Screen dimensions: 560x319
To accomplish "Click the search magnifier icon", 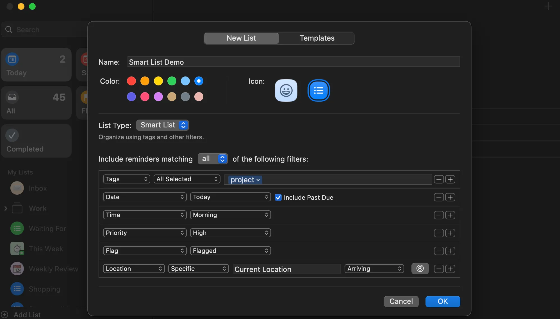I will pyautogui.click(x=9, y=29).
